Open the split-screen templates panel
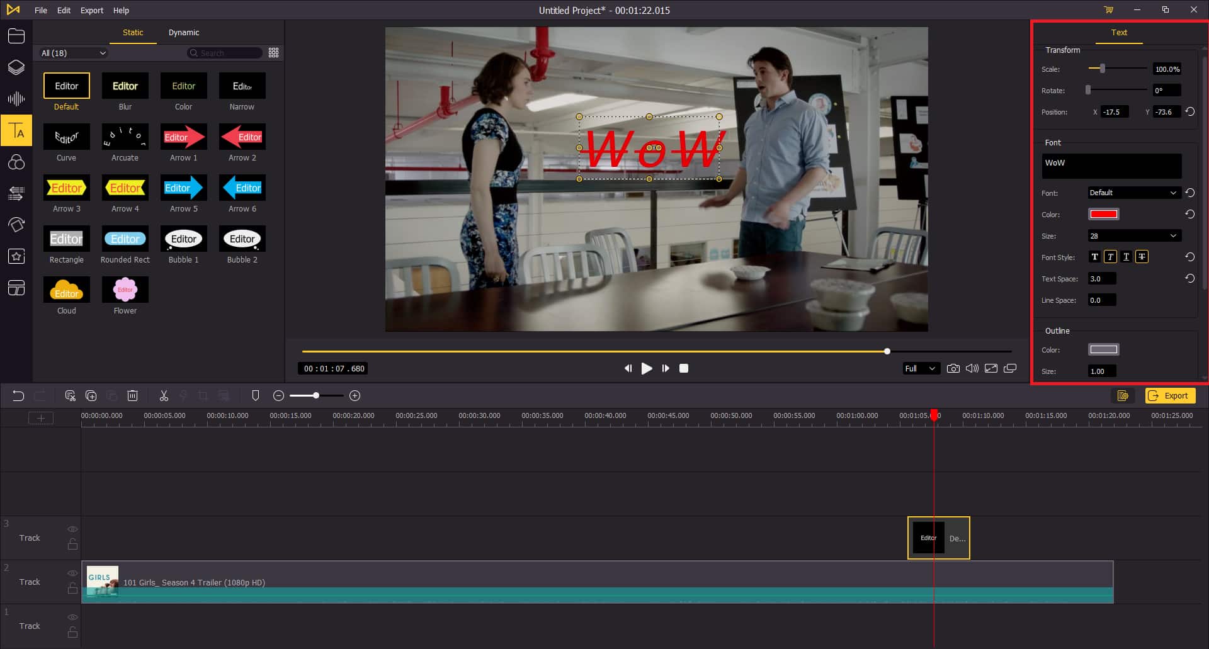Image resolution: width=1209 pixels, height=649 pixels. (x=16, y=288)
